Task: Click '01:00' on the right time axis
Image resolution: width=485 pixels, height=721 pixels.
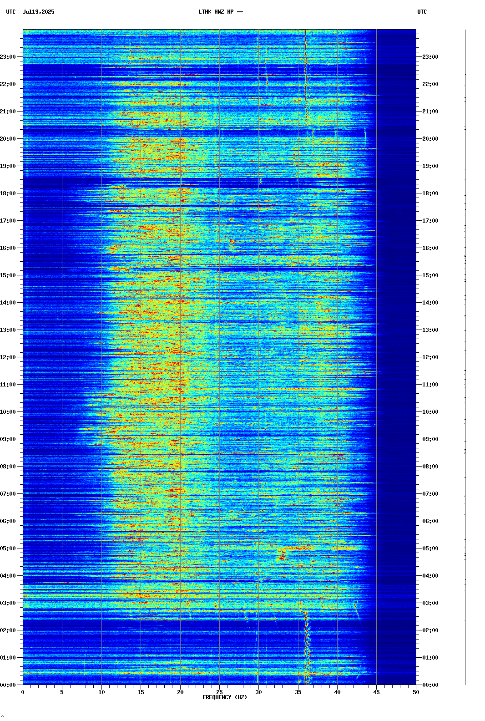Action: pyautogui.click(x=430, y=658)
